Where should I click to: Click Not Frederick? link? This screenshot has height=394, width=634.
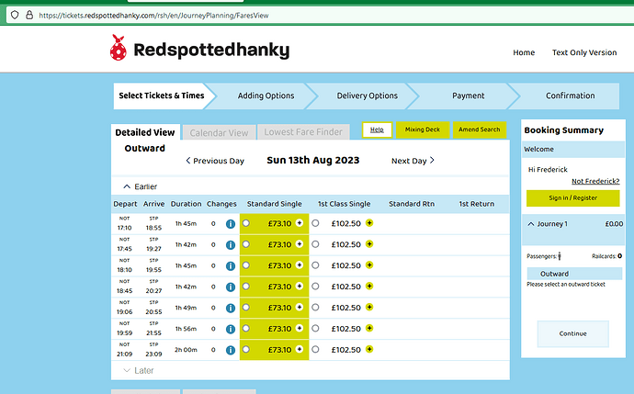595,181
